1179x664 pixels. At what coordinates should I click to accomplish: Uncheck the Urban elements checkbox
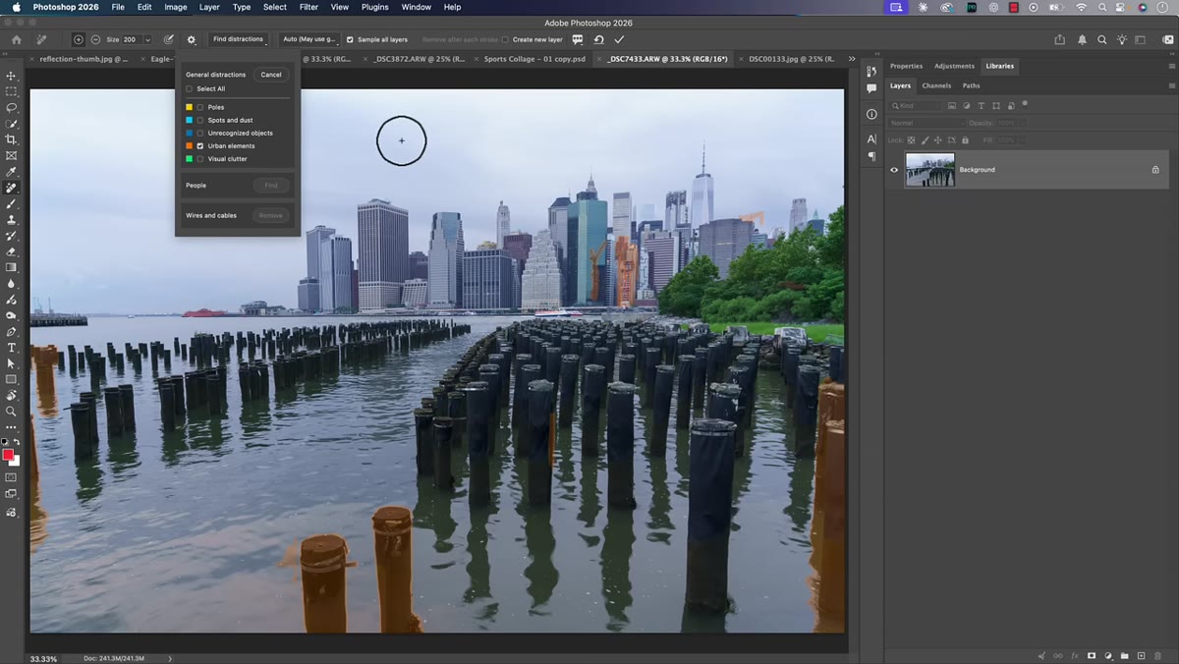(x=200, y=145)
